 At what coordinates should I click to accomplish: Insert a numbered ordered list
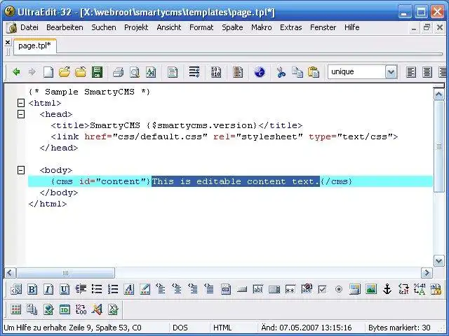113,289
